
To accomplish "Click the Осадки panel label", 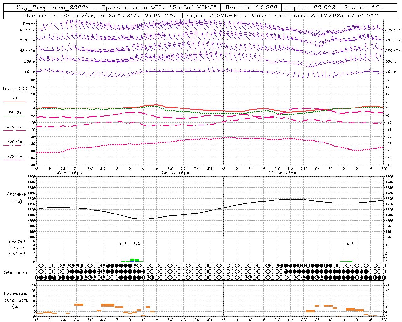I will point(16,247).
